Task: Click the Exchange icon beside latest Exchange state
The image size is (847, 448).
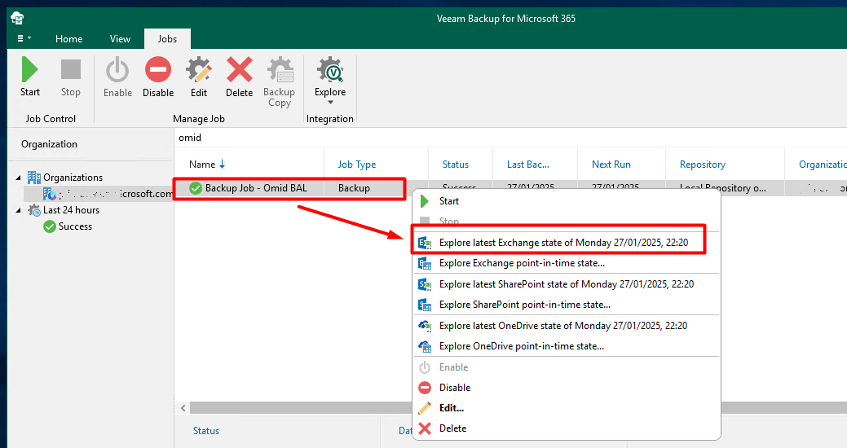Action: (425, 243)
